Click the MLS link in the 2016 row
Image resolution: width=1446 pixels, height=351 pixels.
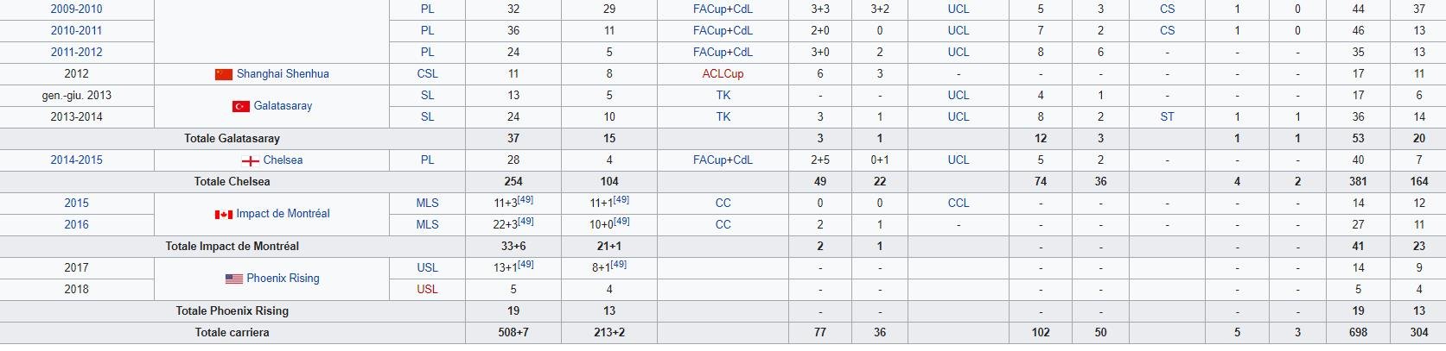427,225
